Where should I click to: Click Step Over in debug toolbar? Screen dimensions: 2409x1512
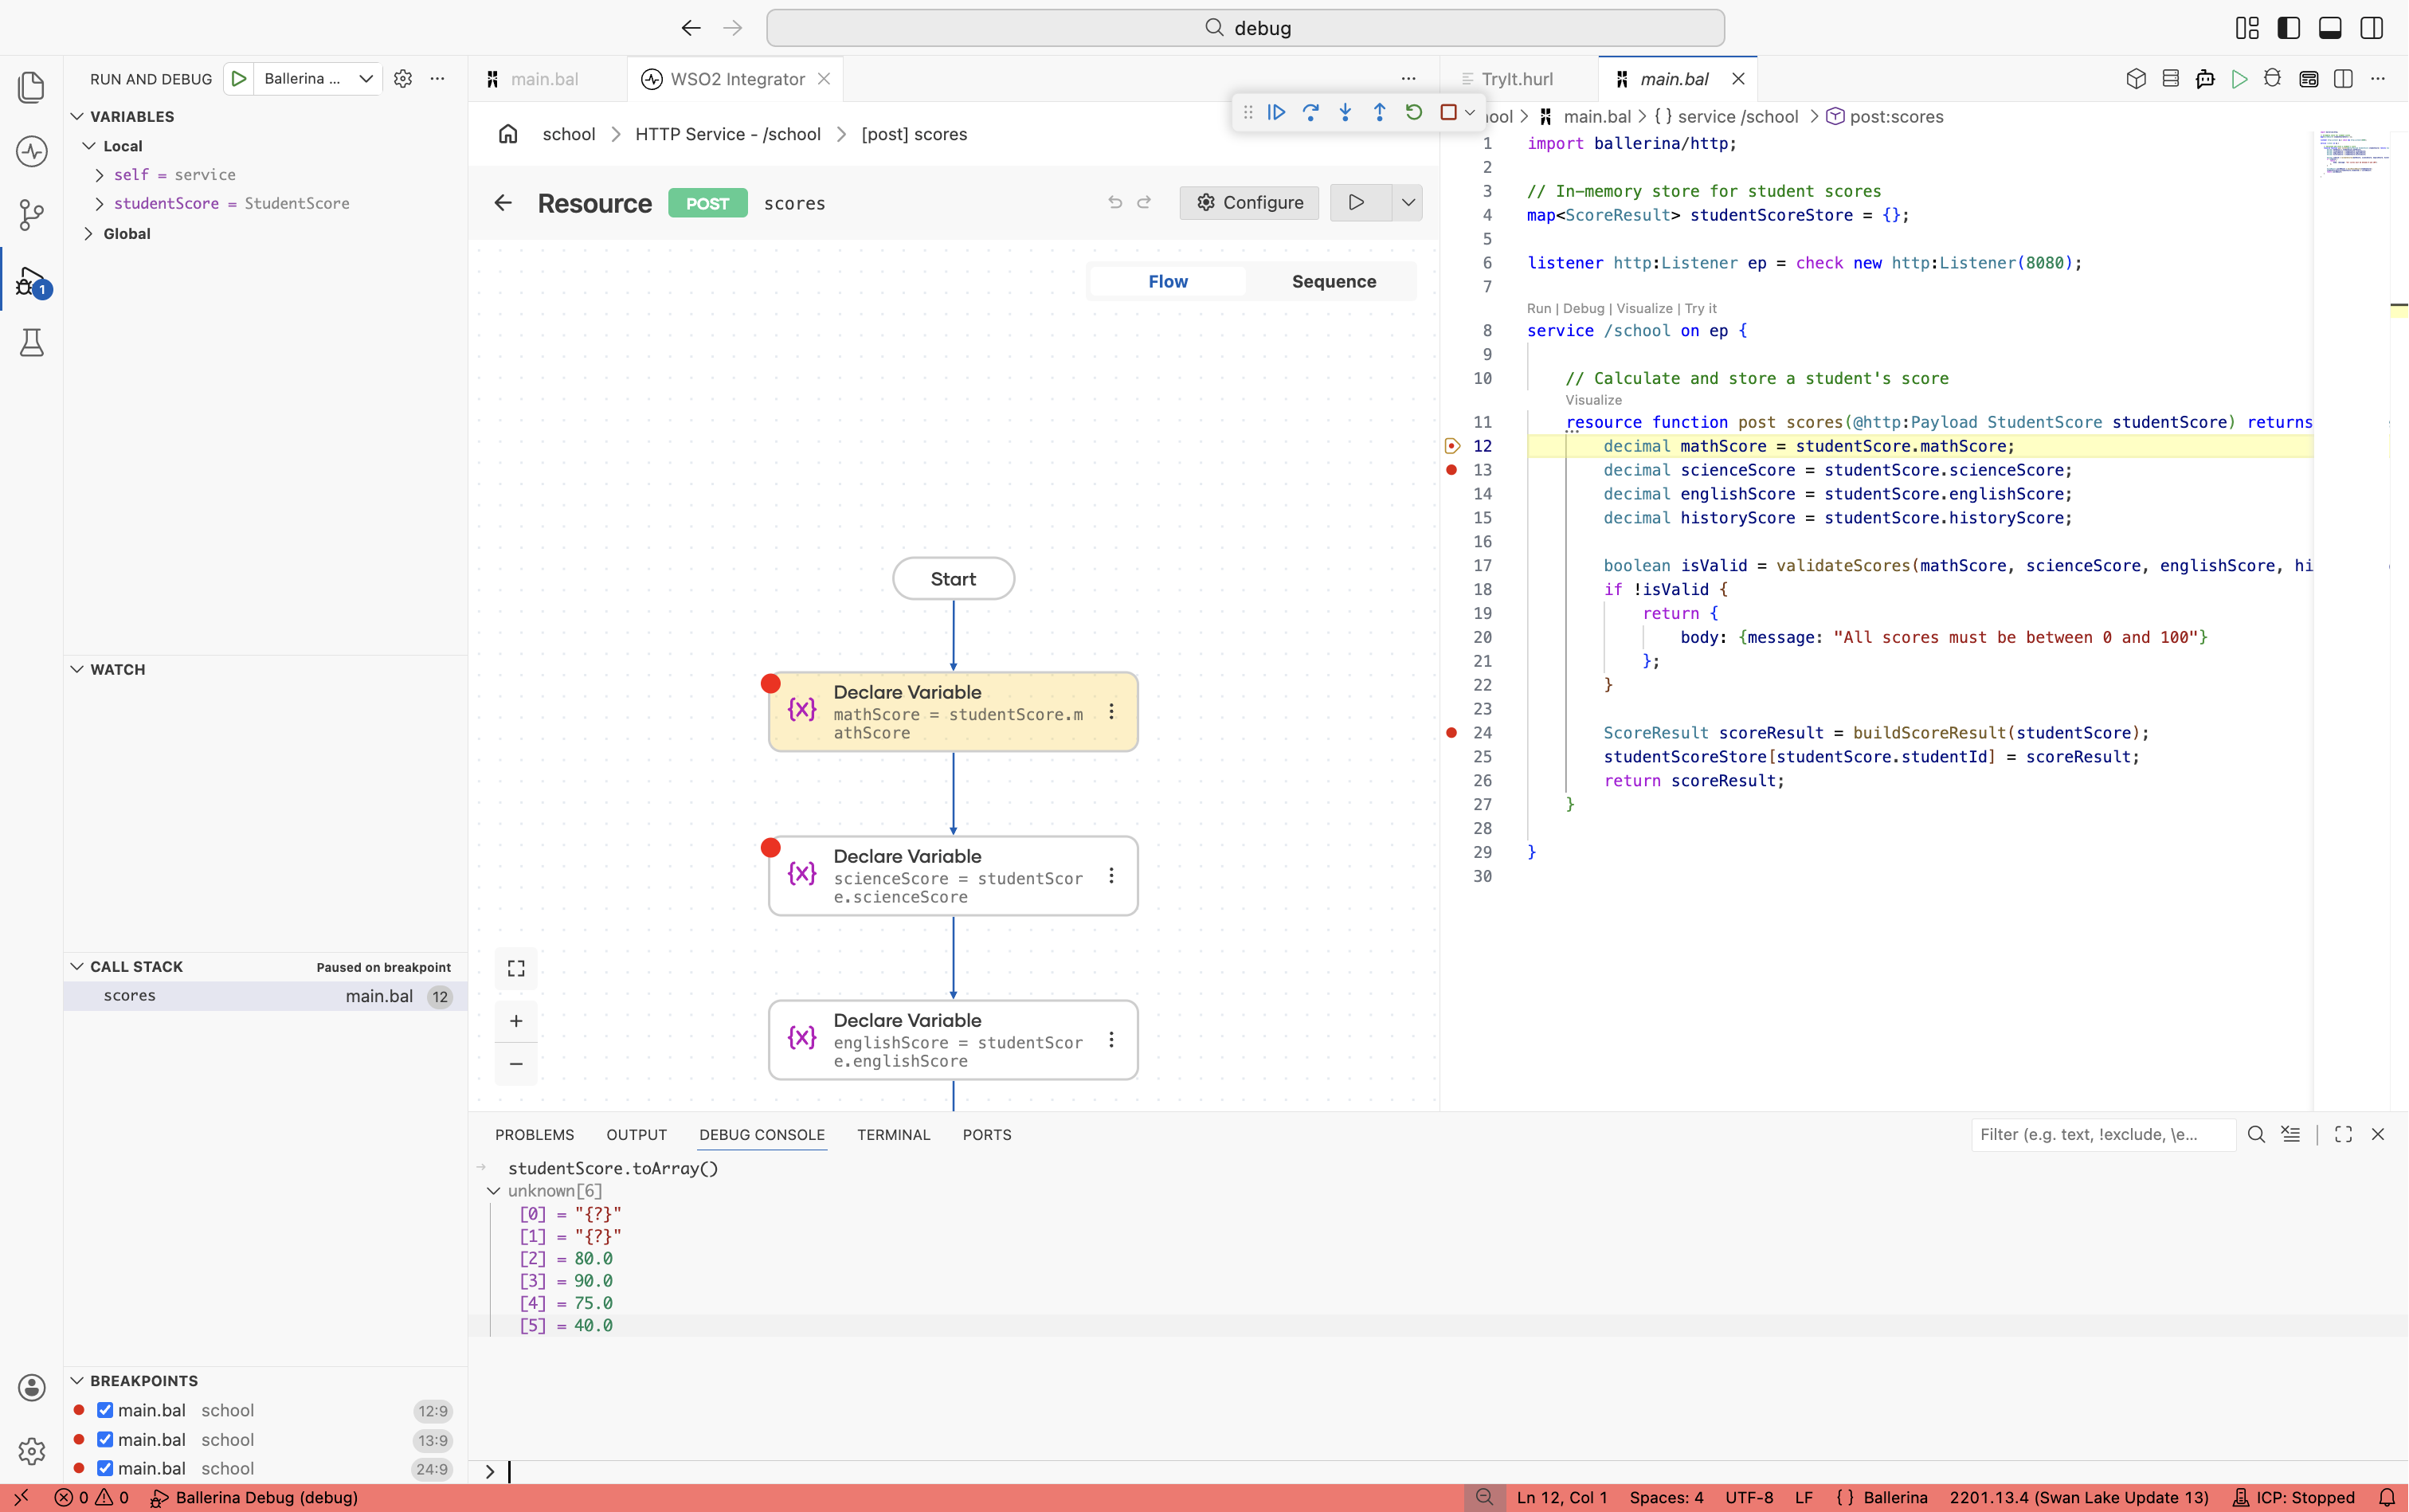pyautogui.click(x=1310, y=112)
